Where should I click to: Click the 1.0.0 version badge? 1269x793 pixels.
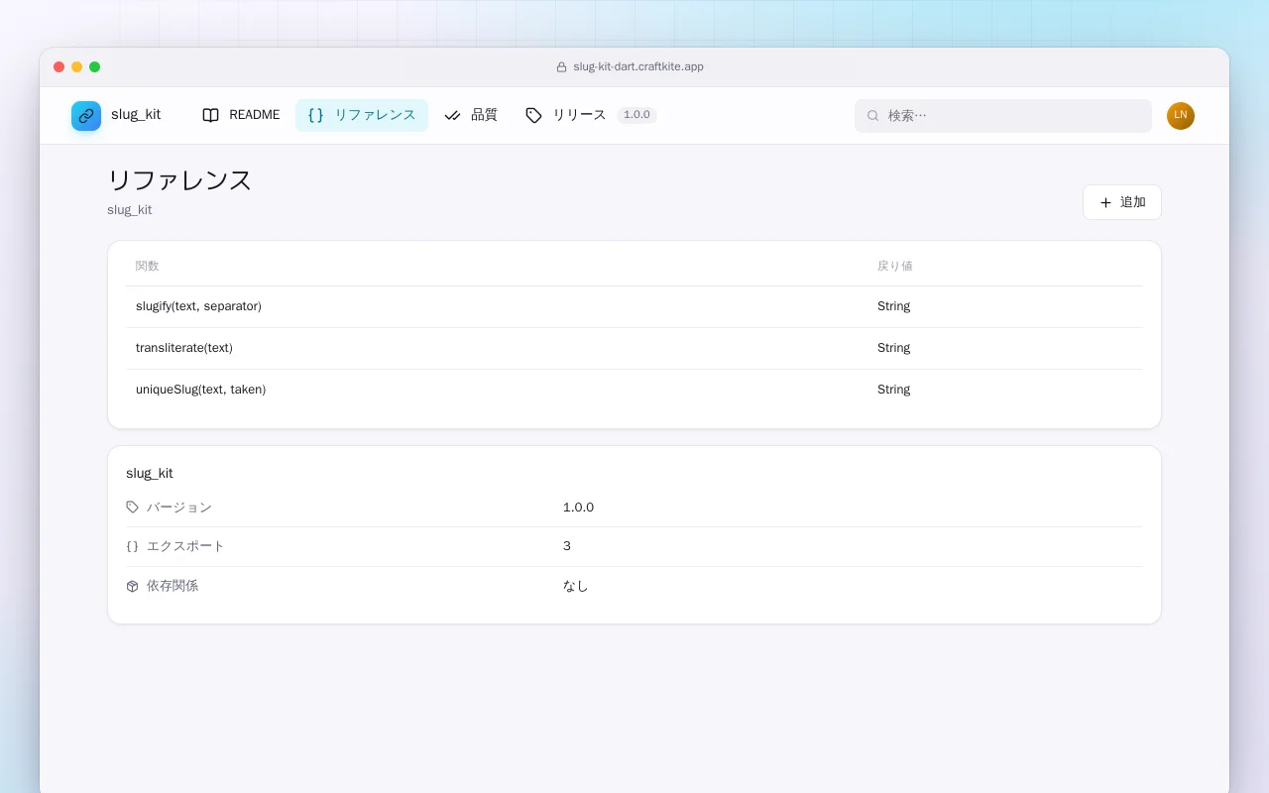click(636, 115)
